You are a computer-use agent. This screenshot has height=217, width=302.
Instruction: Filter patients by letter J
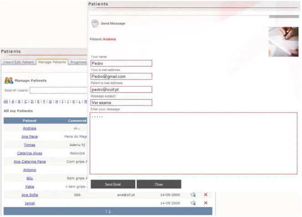click(x=68, y=101)
